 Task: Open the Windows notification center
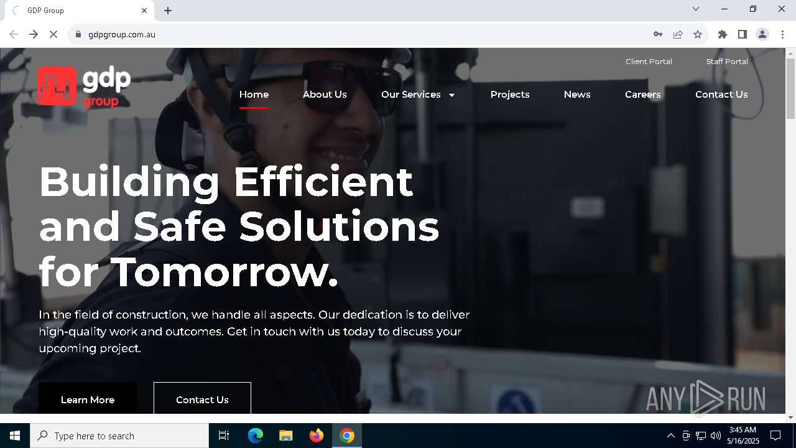(775, 436)
